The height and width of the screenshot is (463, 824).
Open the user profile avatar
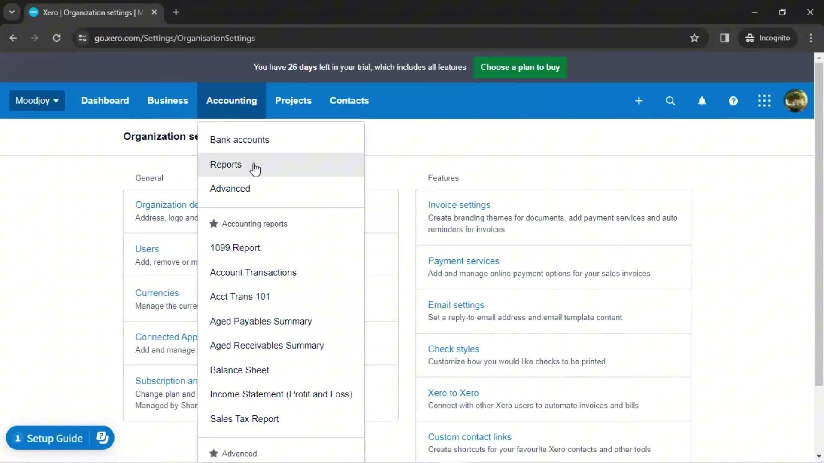coord(796,101)
